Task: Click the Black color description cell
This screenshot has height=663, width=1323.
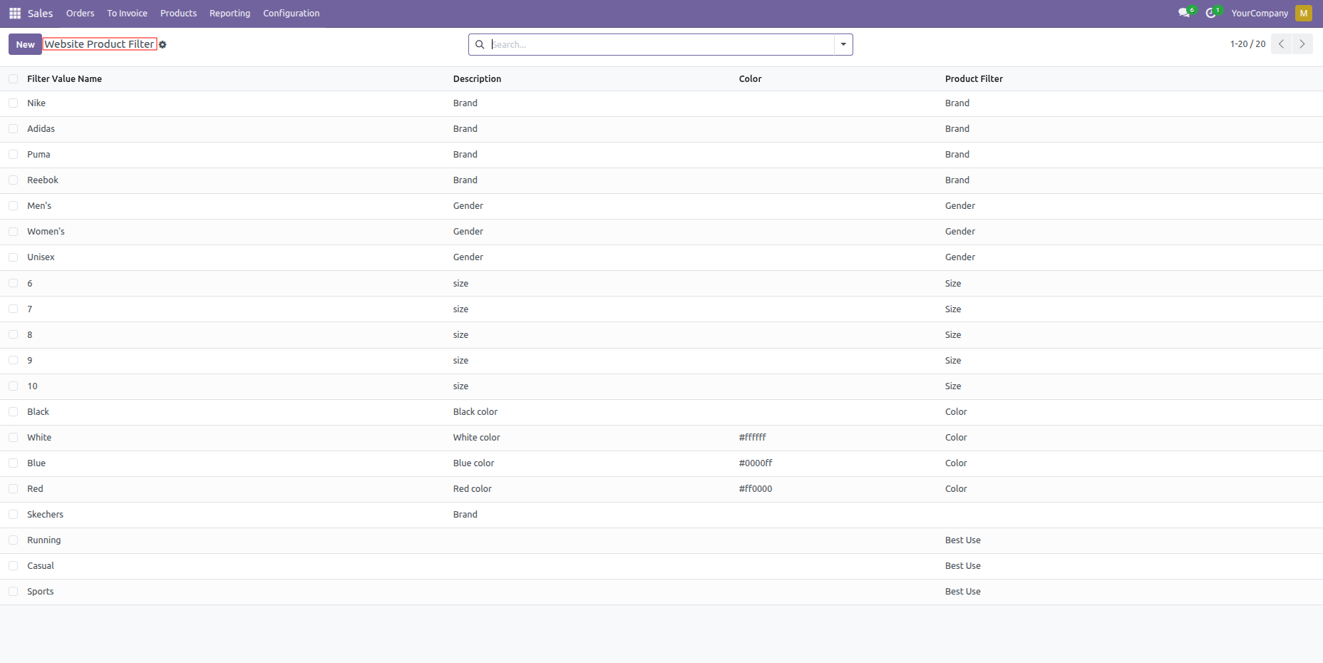Action: pos(475,412)
